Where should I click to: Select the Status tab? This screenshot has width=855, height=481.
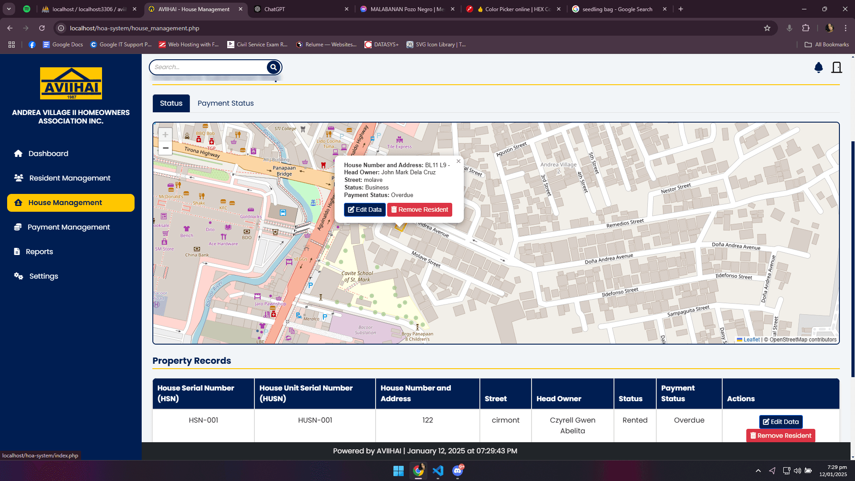[171, 103]
